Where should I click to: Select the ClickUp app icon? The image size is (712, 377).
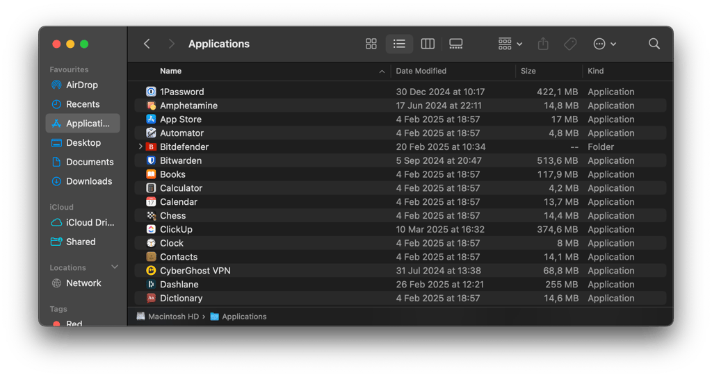151,229
